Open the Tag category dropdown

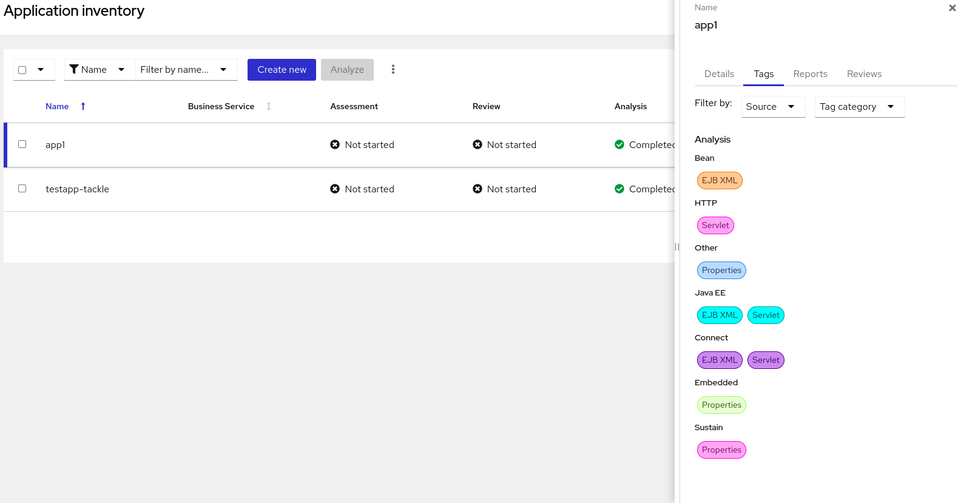pos(859,107)
